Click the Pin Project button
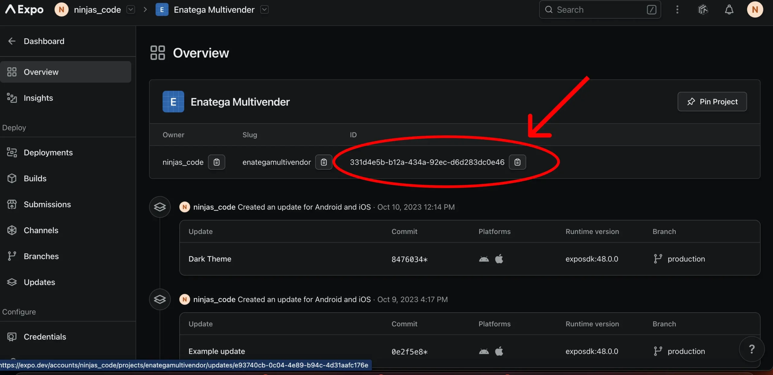Image resolution: width=773 pixels, height=375 pixels. coord(712,102)
